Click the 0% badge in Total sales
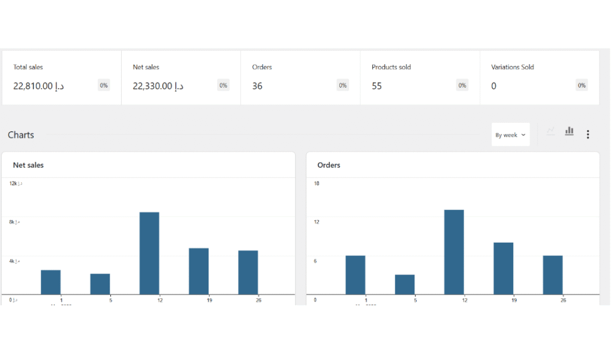 coord(104,86)
